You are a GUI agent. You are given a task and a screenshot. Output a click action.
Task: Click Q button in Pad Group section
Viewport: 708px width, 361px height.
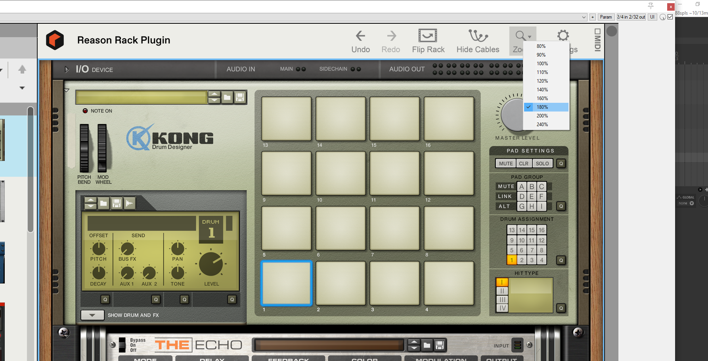[x=561, y=206]
